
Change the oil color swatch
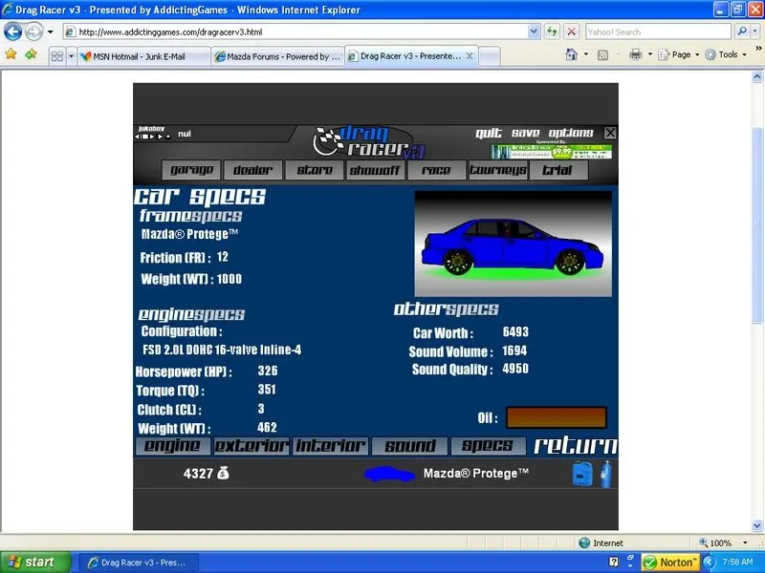pos(557,417)
